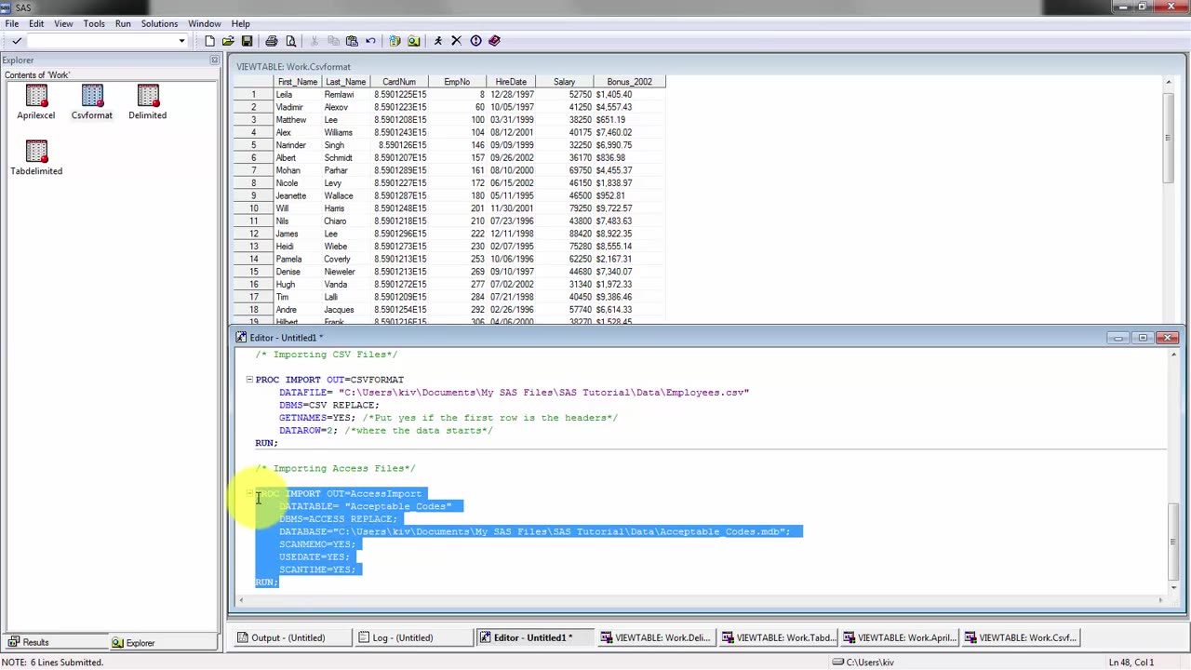The height and width of the screenshot is (670, 1191).
Task: Click the Print toolbar icon
Action: [x=272, y=41]
